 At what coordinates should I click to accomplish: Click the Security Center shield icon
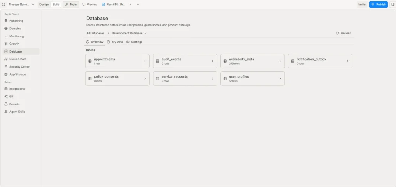point(6,66)
